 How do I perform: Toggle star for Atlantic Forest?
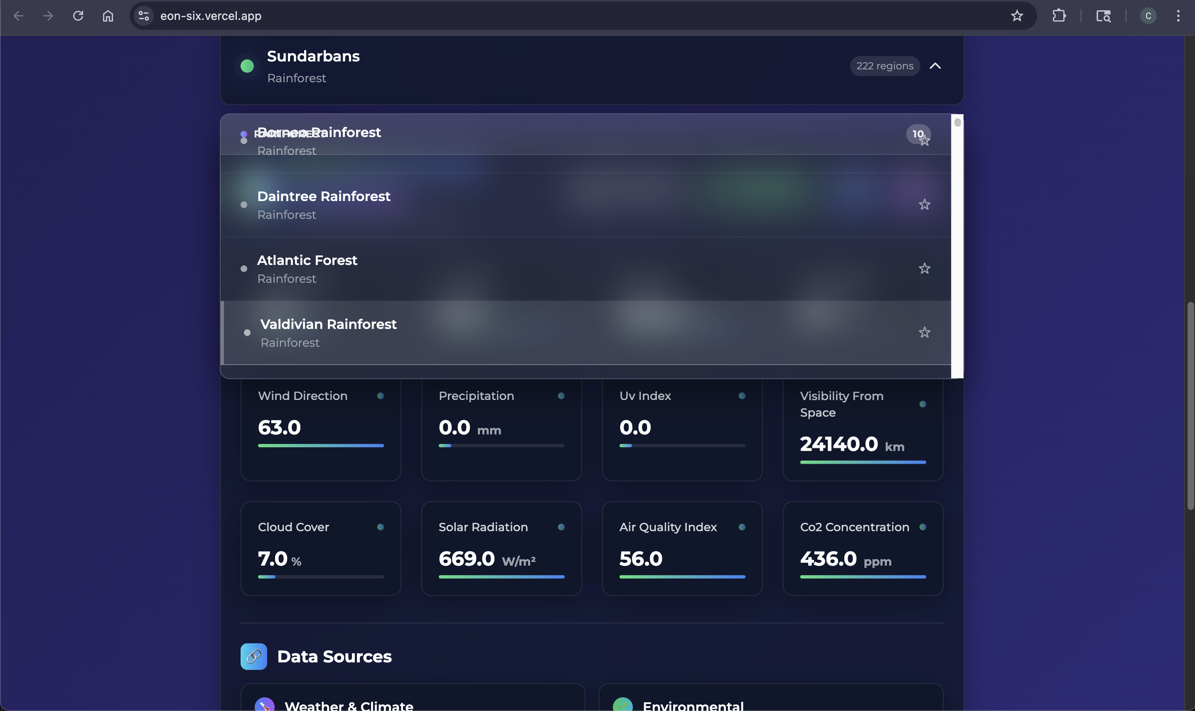coord(924,268)
